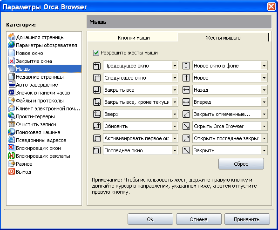Click the form icon beside Авто-завершение
278x230 pixels.
click(12, 85)
